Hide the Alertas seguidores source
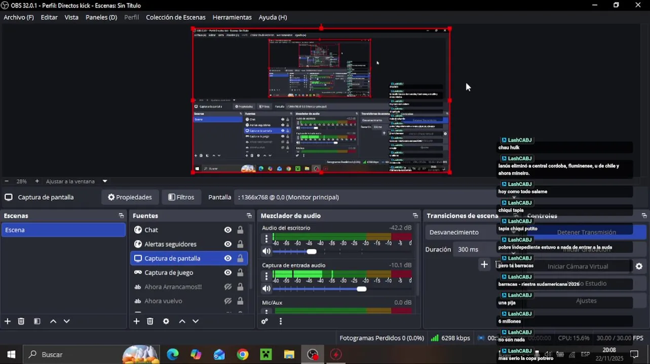 pyautogui.click(x=228, y=244)
